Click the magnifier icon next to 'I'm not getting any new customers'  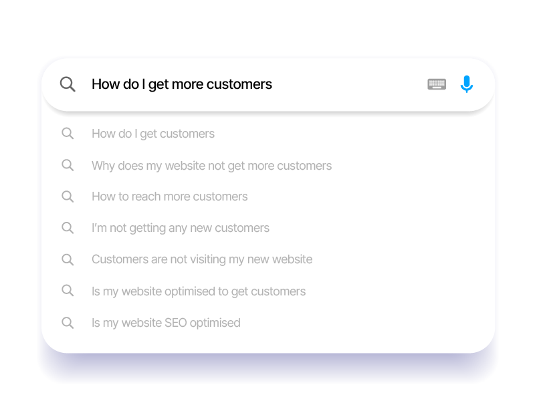68,228
